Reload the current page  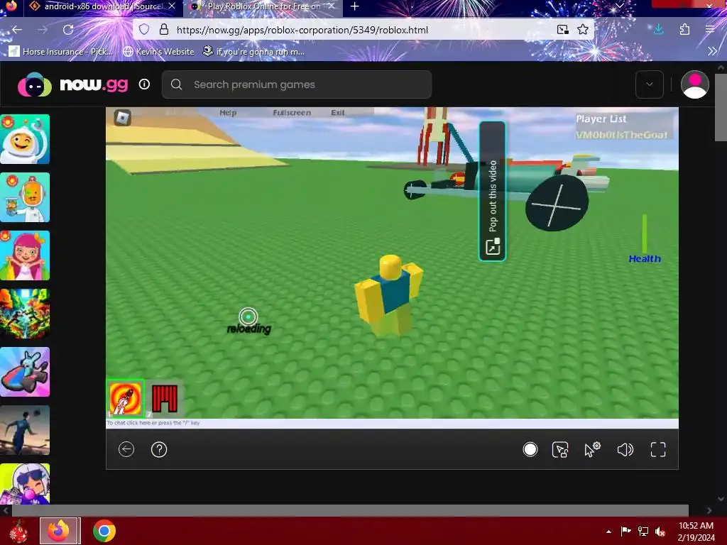[68, 30]
